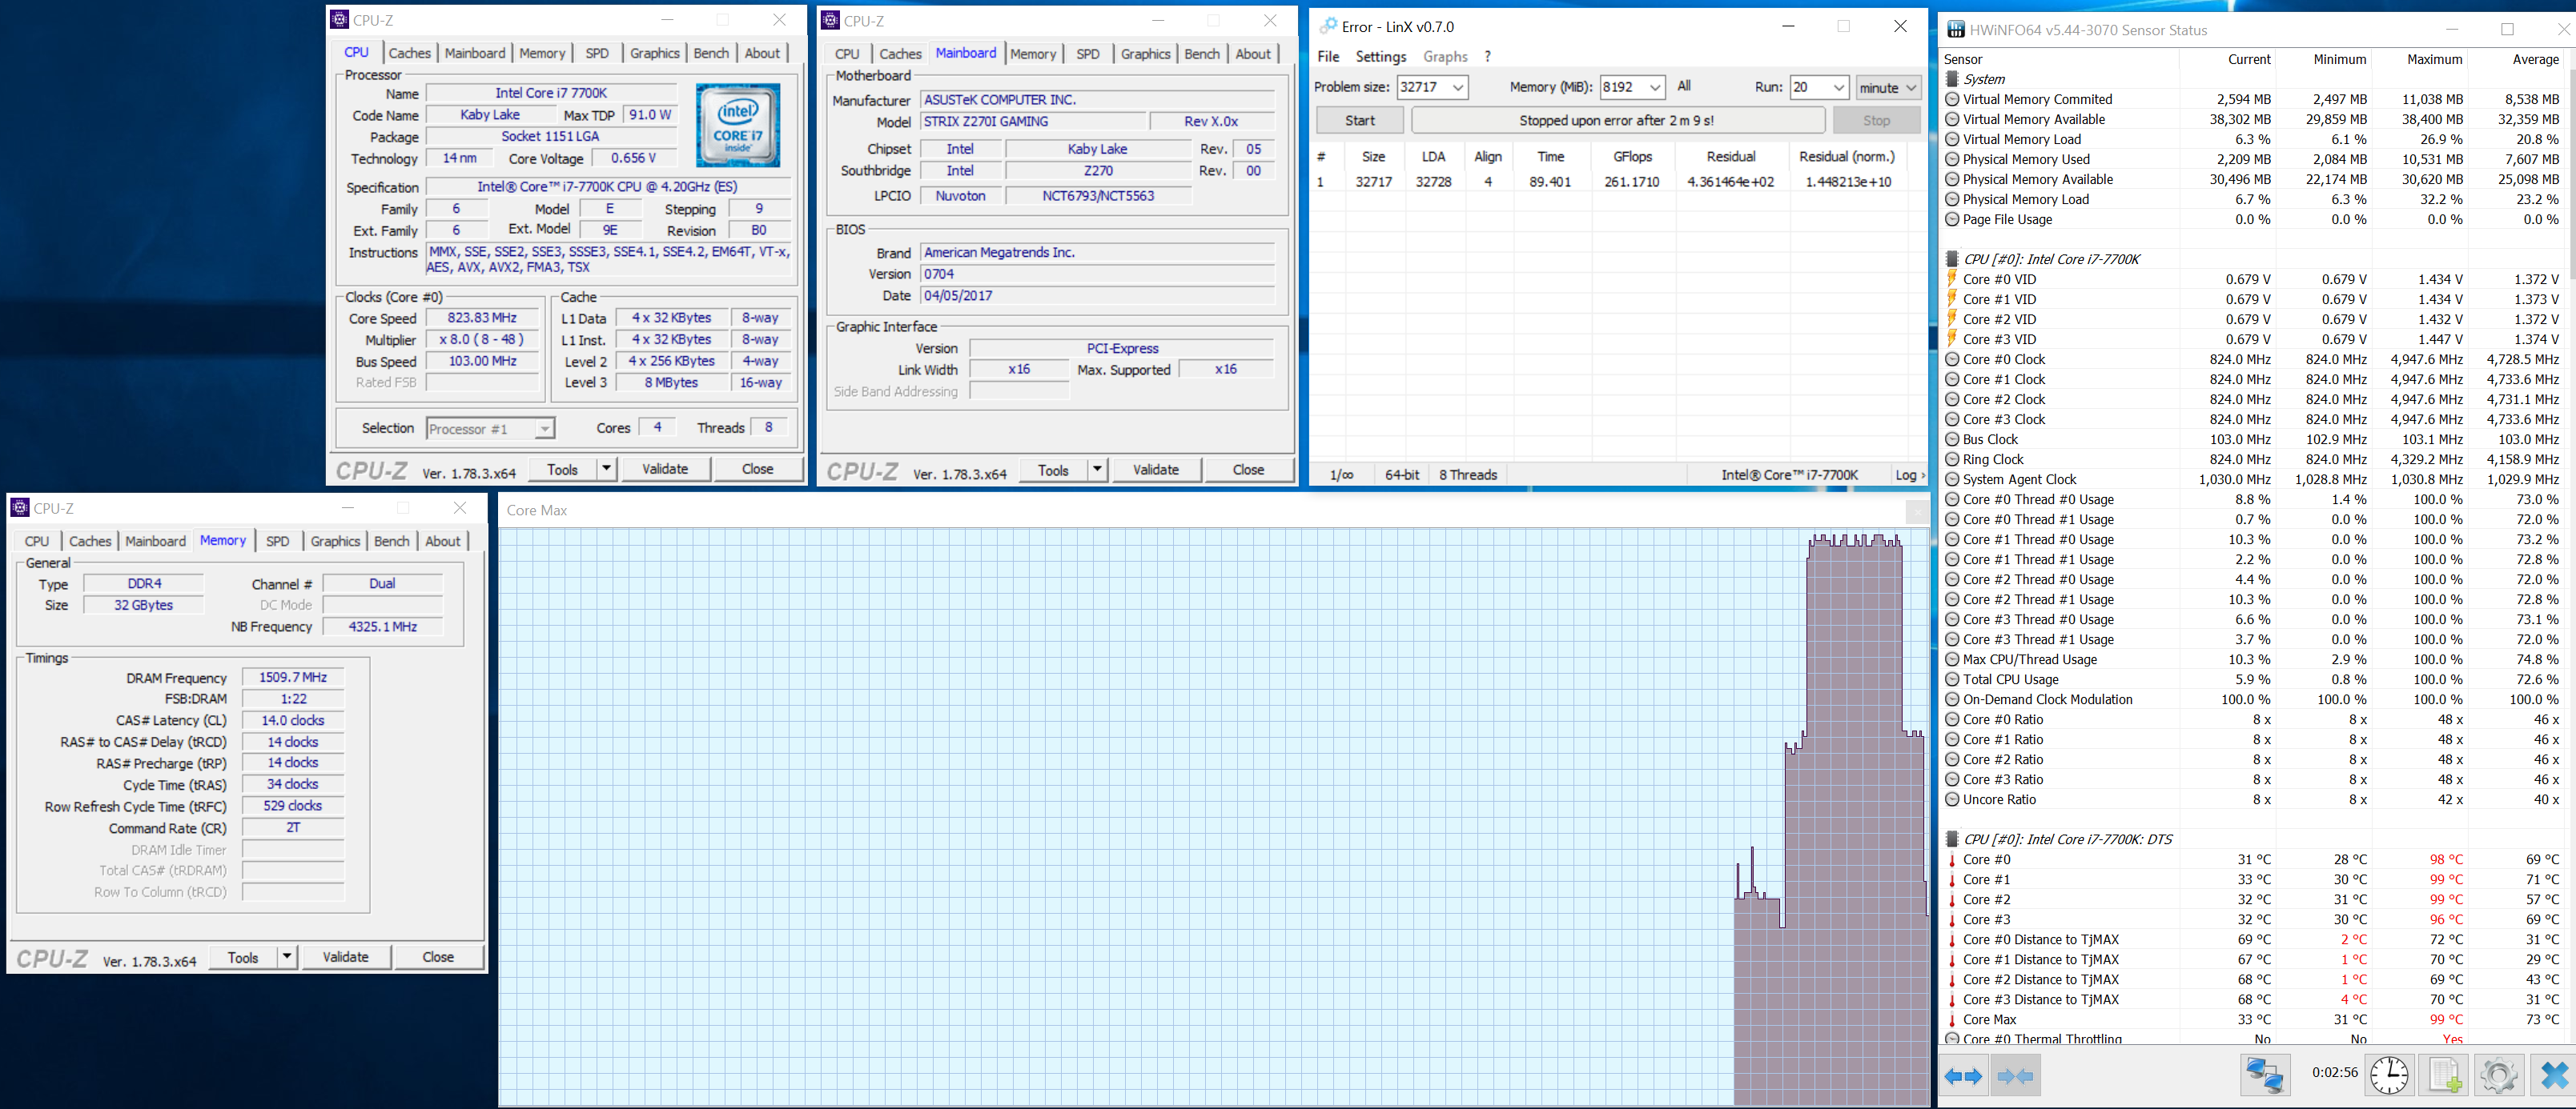Image resolution: width=2576 pixels, height=1109 pixels.
Task: Click the Core #0 VID lightning icon
Action: click(x=1952, y=278)
